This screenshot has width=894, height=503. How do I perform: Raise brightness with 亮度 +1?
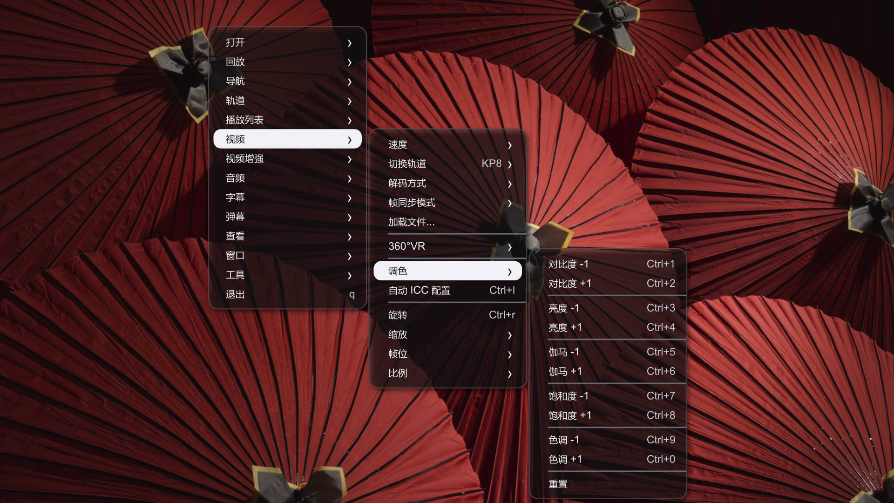point(608,327)
